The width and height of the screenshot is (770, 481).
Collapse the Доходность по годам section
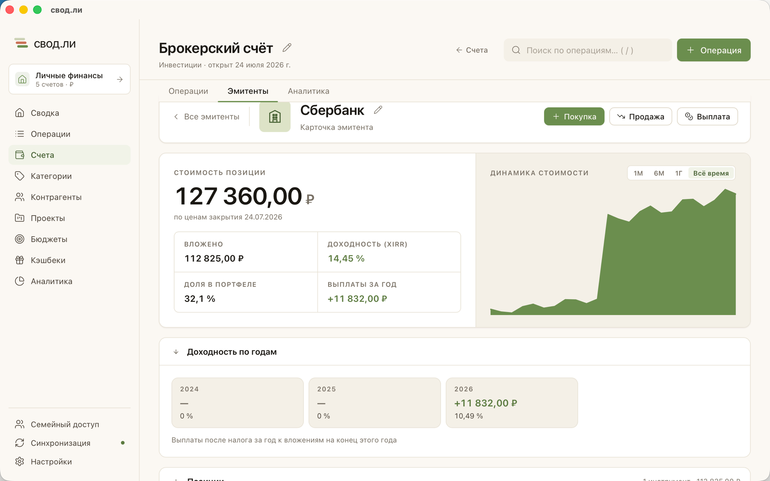pos(176,352)
